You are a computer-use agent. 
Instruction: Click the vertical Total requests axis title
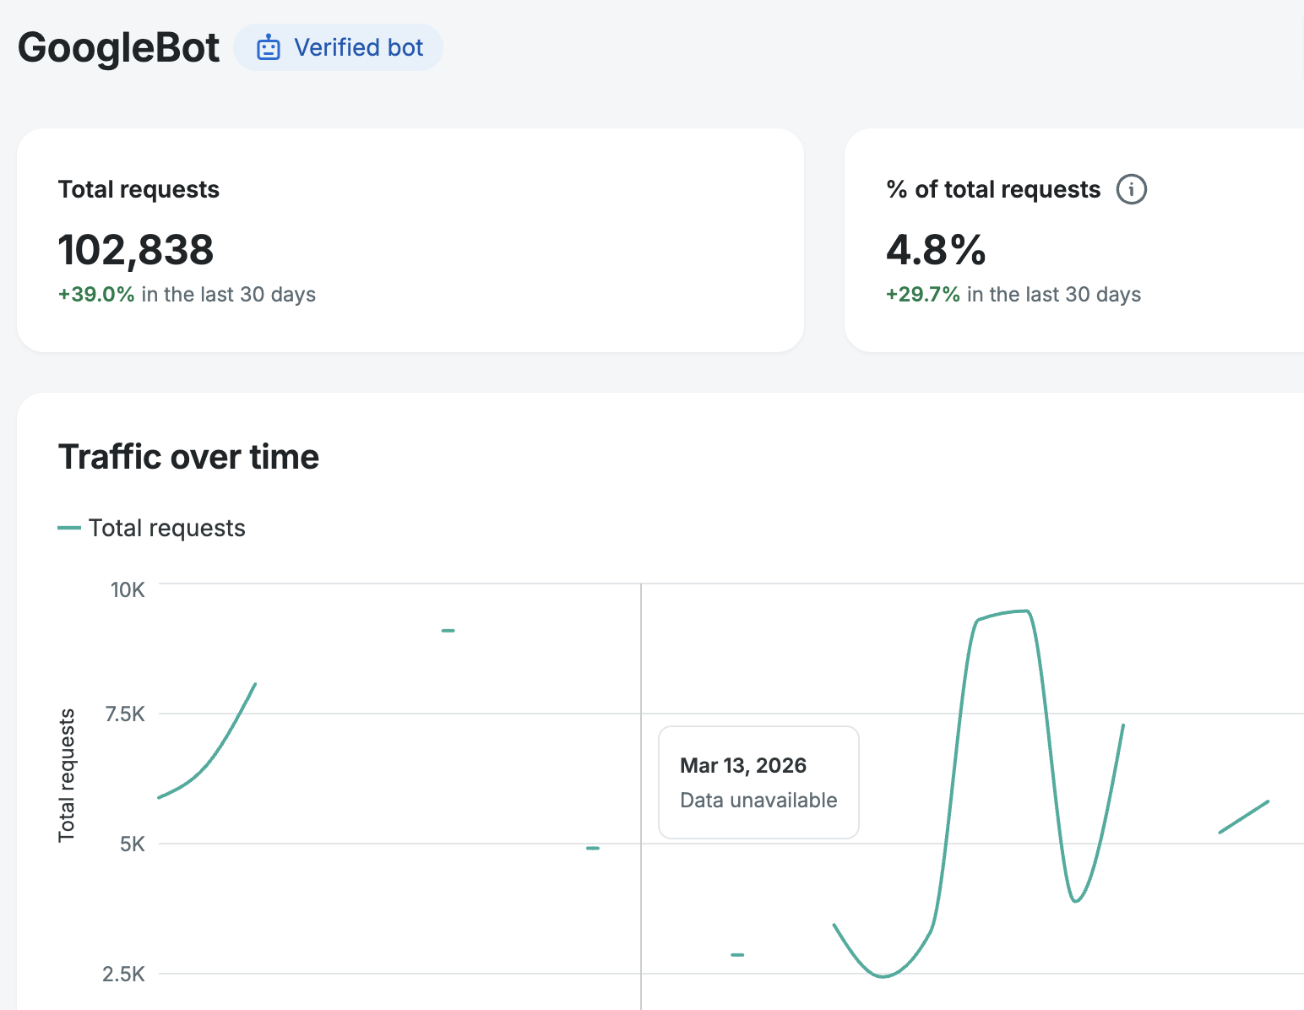pyautogui.click(x=67, y=775)
